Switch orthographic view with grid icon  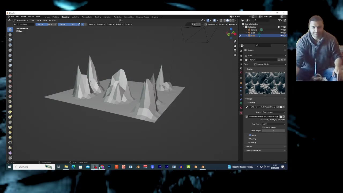(x=235, y=55)
